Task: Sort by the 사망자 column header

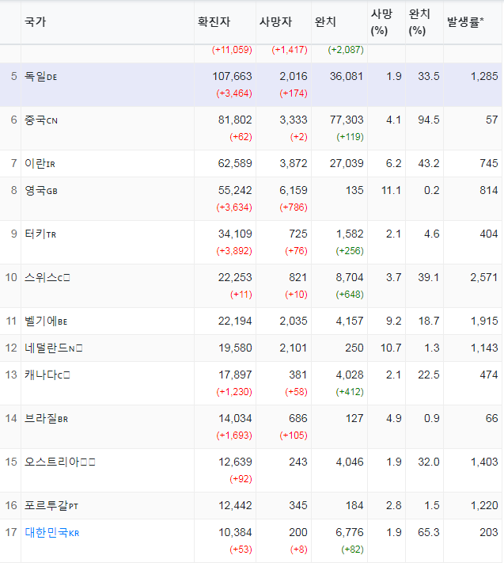Action: pos(275,22)
